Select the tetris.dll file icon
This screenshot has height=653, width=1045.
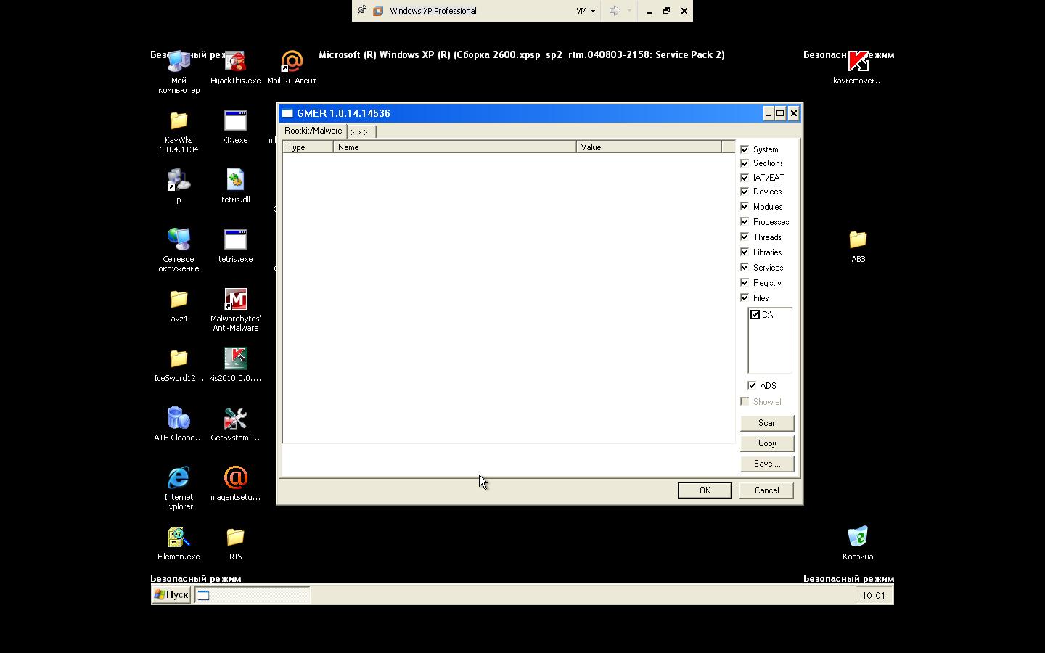[x=235, y=181]
